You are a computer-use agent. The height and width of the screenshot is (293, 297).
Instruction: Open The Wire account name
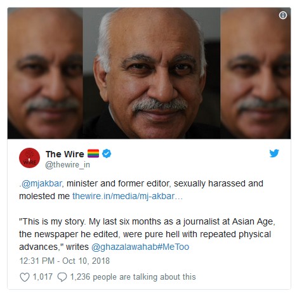[x=65, y=154]
